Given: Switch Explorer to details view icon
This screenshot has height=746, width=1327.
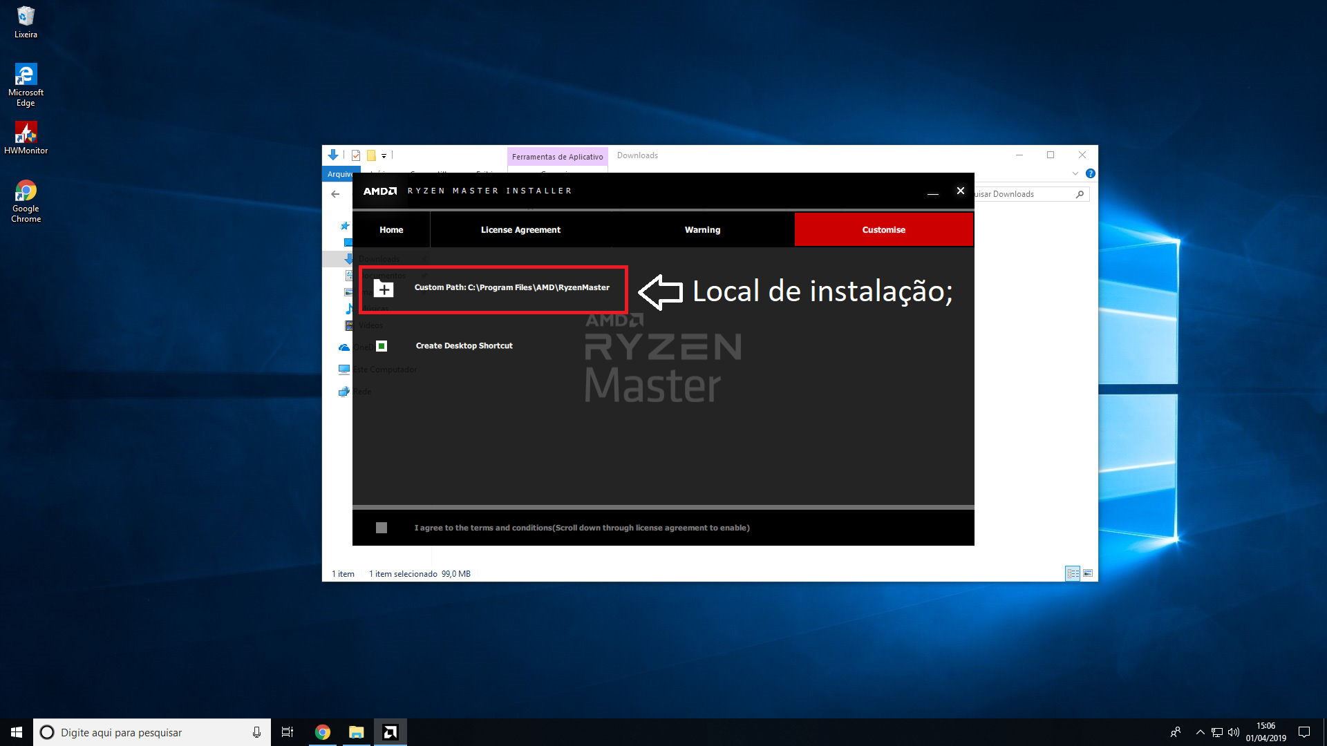Looking at the screenshot, I should tap(1073, 573).
